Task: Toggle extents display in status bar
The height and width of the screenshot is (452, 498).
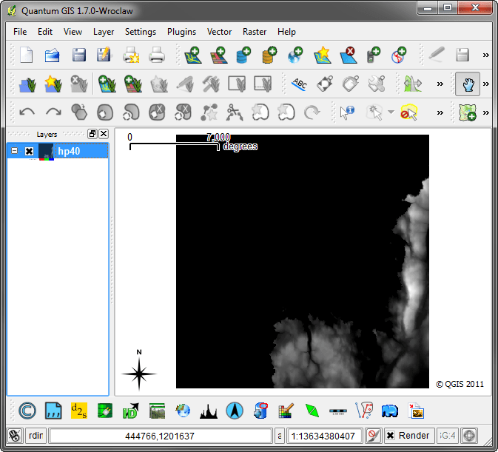Action: click(x=14, y=436)
